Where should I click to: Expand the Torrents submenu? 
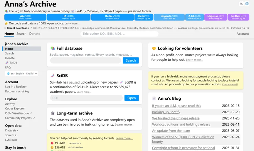[x=11, y=135]
